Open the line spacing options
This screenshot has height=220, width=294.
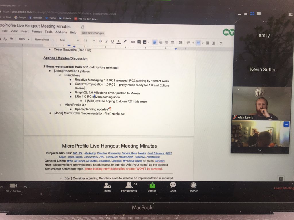[x=180, y=42]
